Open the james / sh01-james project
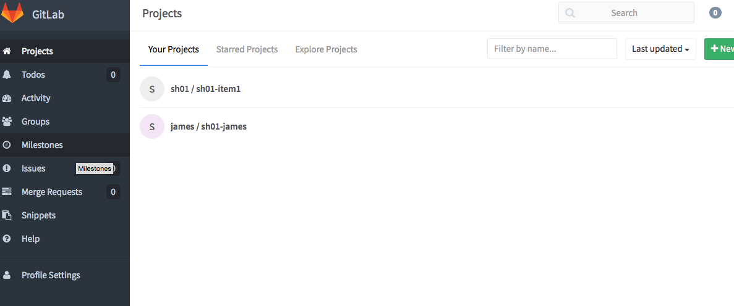The image size is (734, 306). pos(208,126)
